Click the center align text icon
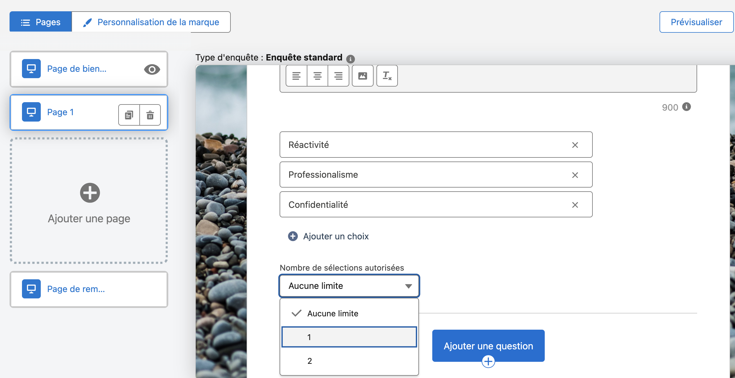The image size is (735, 378). 317,76
